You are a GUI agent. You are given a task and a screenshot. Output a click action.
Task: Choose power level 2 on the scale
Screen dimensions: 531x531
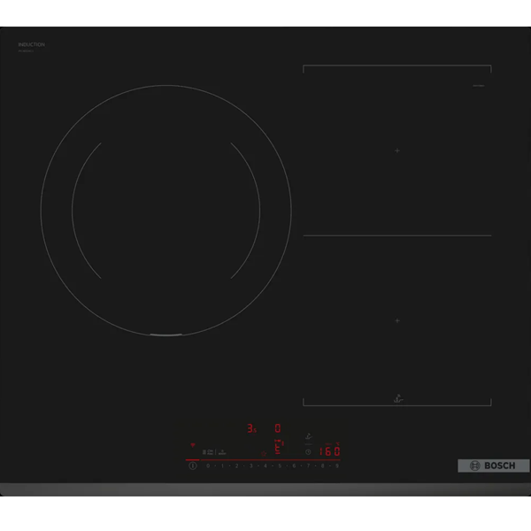[236, 466]
